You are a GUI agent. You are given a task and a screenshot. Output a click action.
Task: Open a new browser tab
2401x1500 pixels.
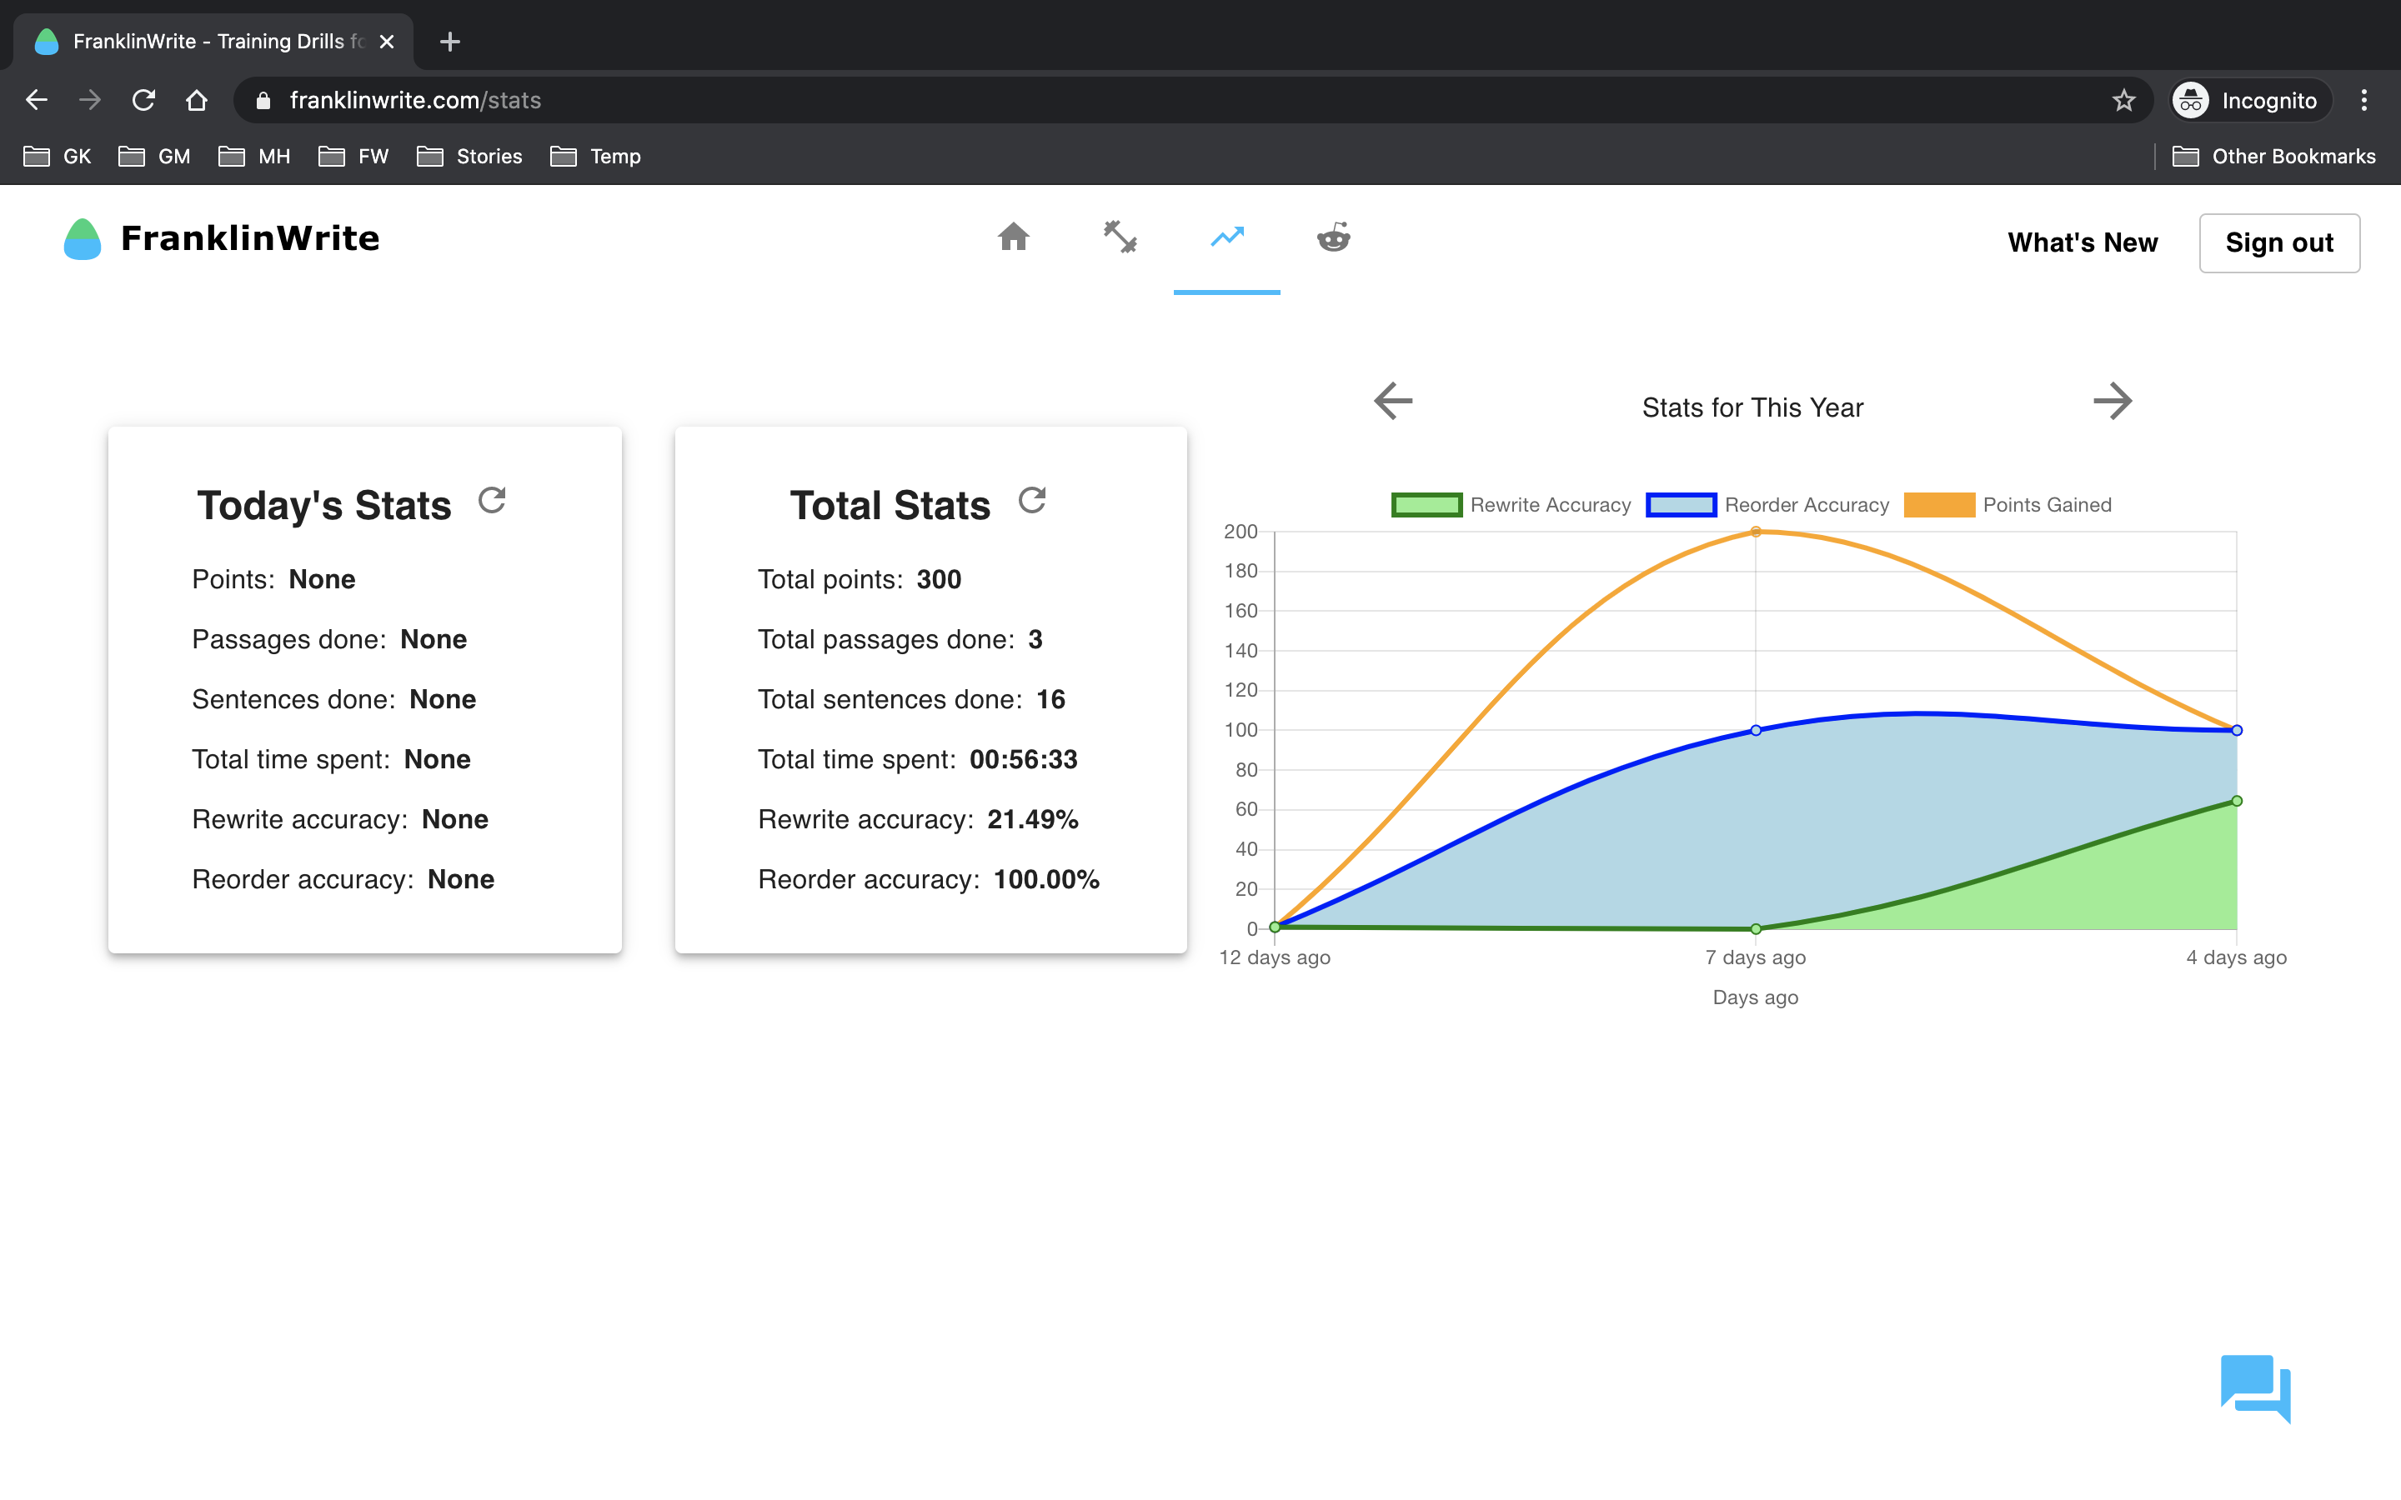pos(449,42)
